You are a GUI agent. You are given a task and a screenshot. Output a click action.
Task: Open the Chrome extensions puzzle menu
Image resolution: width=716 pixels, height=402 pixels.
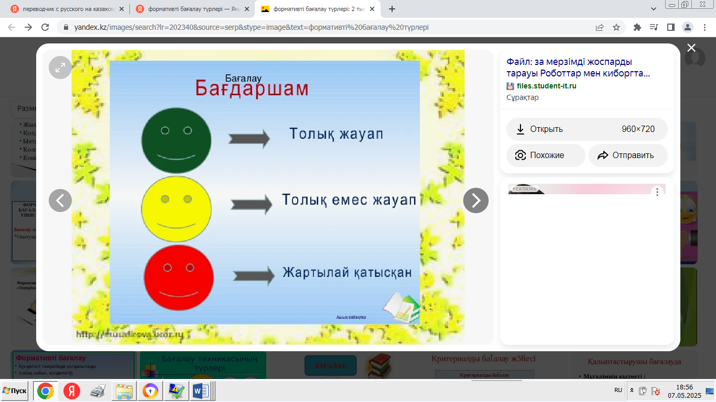tap(637, 27)
